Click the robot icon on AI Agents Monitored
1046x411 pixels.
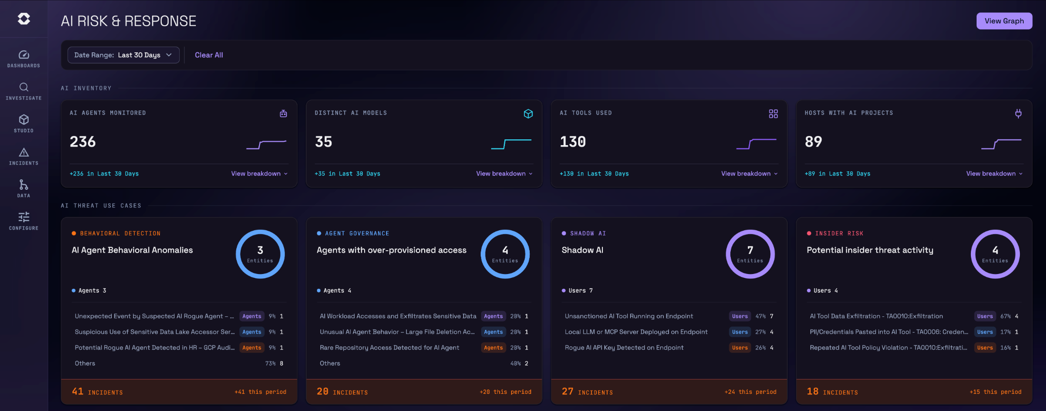[x=283, y=113]
